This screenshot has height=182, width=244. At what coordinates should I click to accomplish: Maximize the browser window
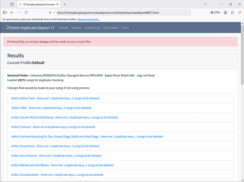click(230, 4)
